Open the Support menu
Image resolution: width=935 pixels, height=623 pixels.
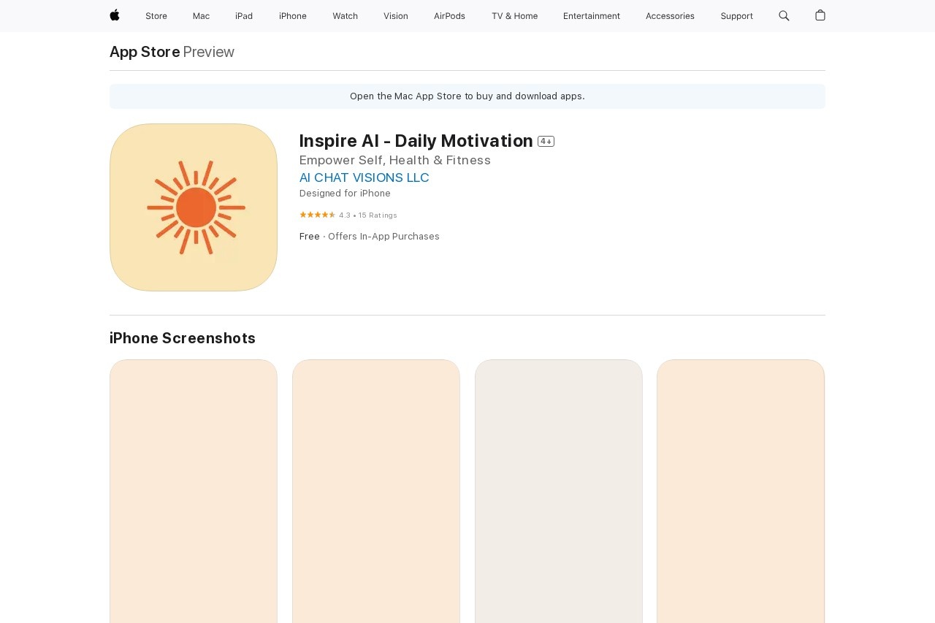[x=736, y=16]
